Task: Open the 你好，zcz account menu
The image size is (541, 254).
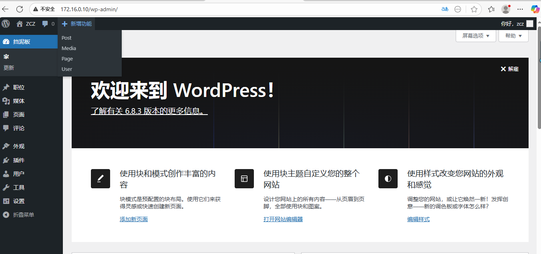Action: 517,24
